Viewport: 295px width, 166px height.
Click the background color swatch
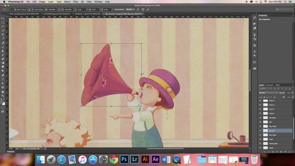coord(4,104)
